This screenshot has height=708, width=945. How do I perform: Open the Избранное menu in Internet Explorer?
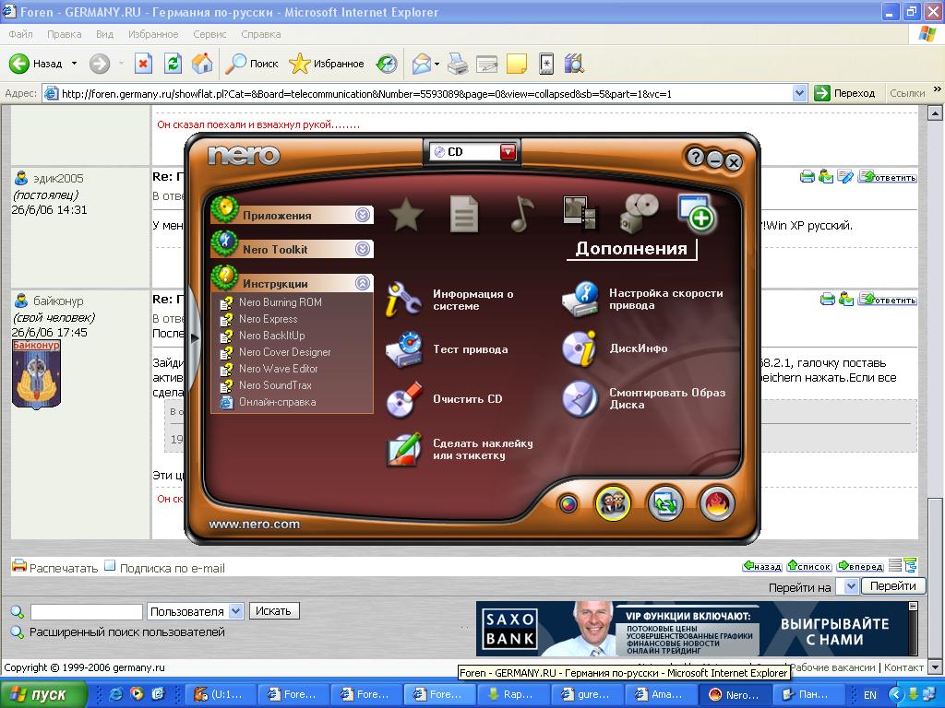tap(153, 34)
